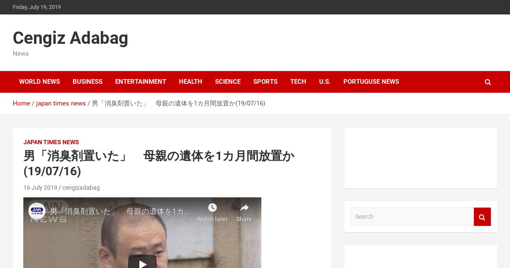
Task: Click the Cengiz Adabag site title
Action: tap(71, 38)
